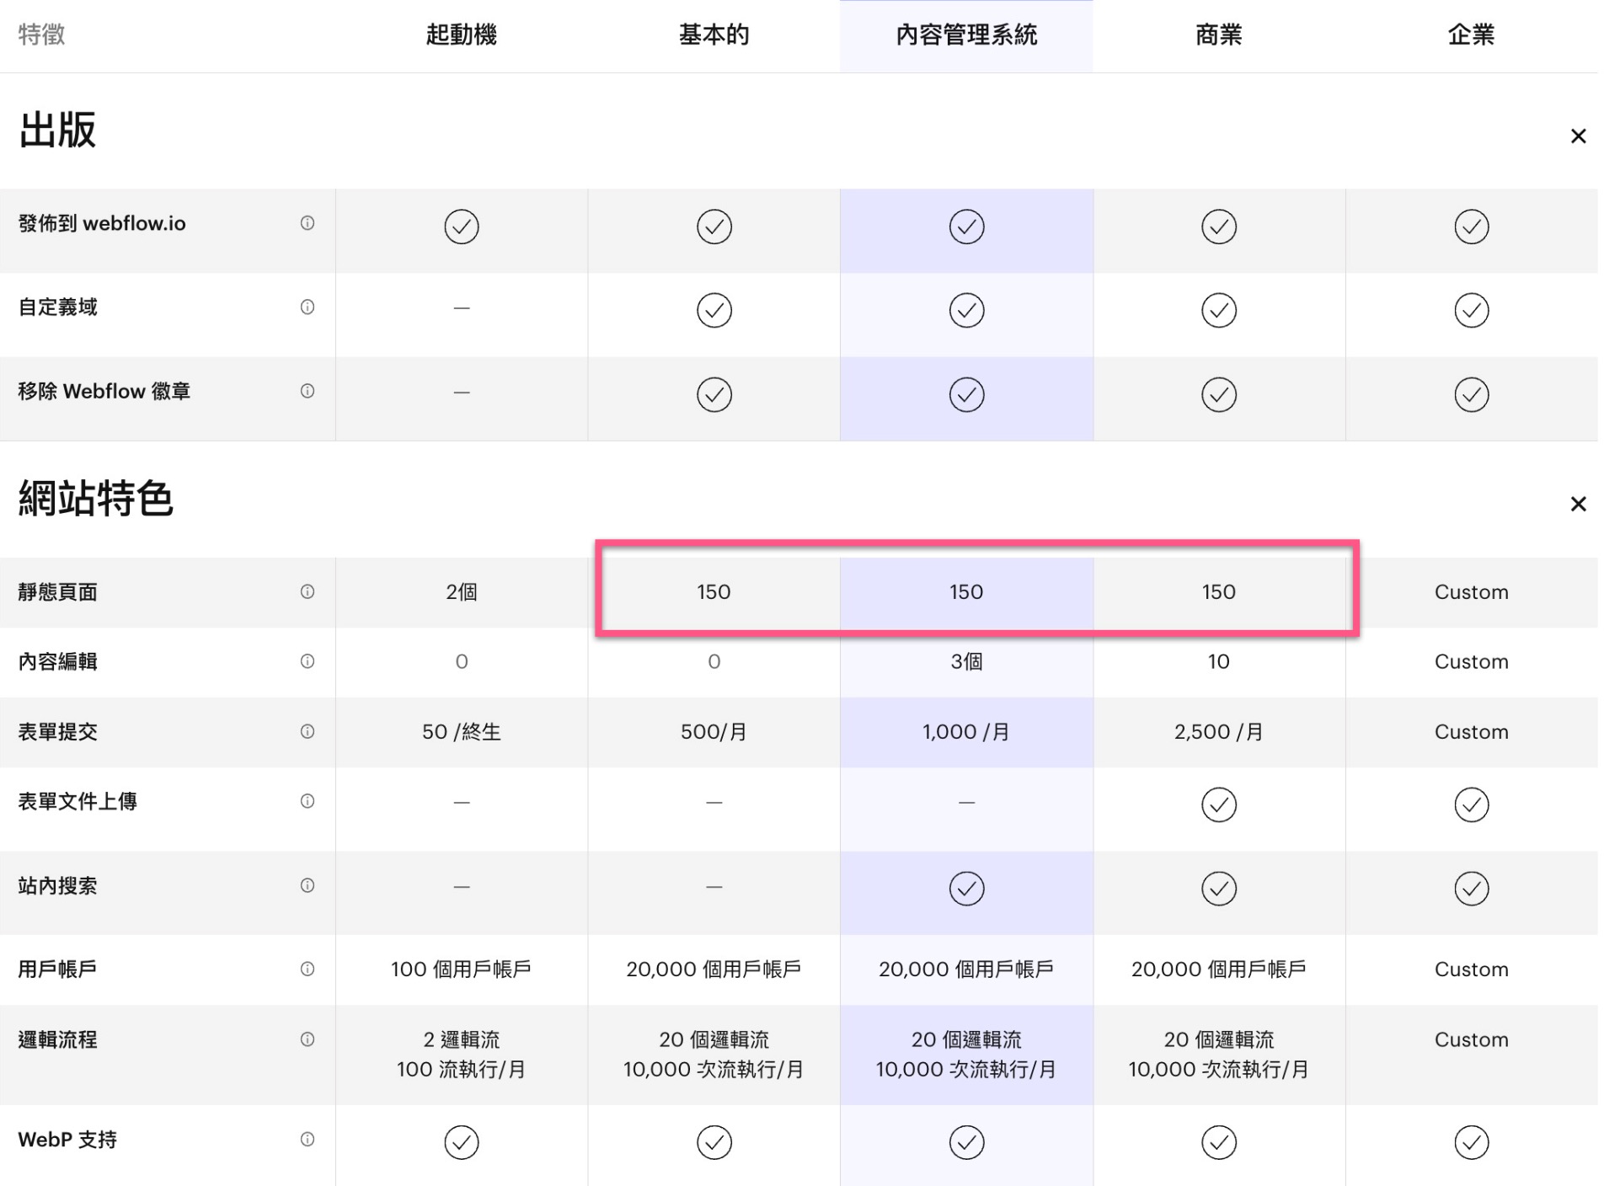Click info icon for 移除 Webflow 徽章
Viewport: 1604px width, 1186px height.
(x=307, y=391)
